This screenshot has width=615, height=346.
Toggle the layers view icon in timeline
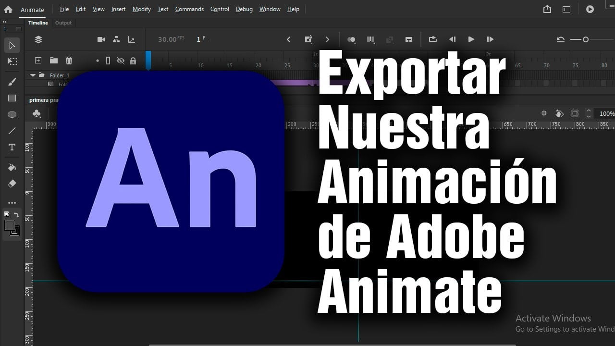38,40
